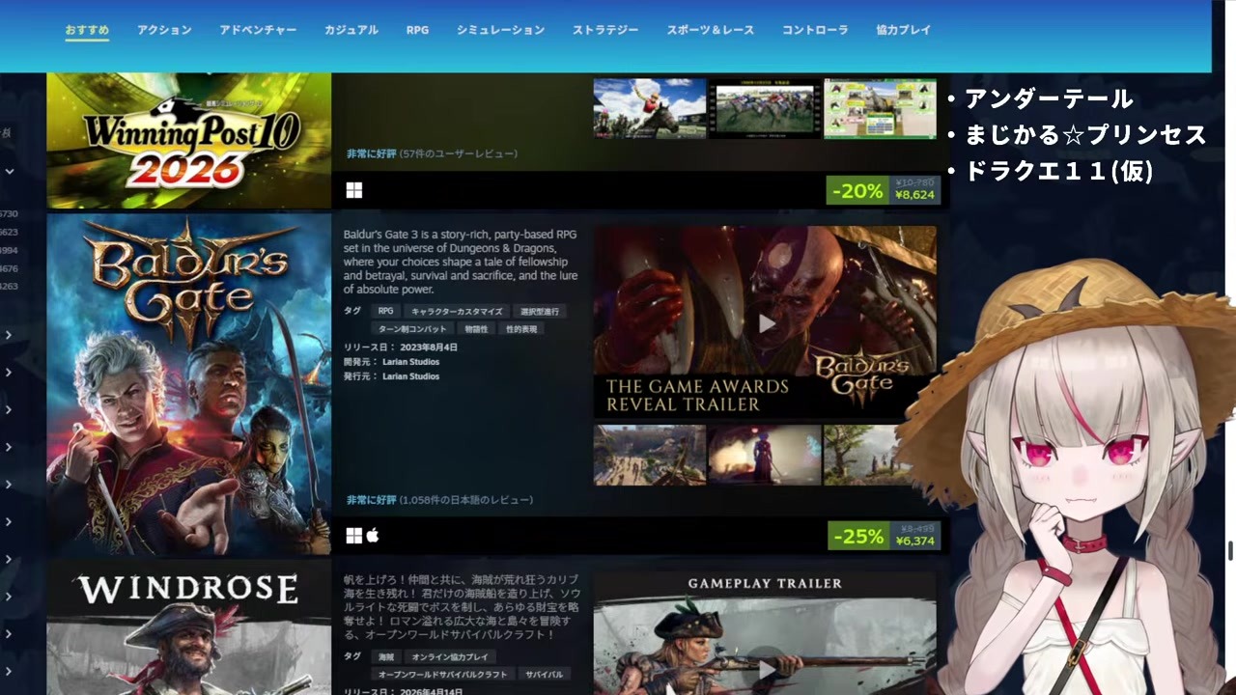Click the 物語性 tag
Viewport: 1236px width, 695px height.
pyautogui.click(x=476, y=329)
